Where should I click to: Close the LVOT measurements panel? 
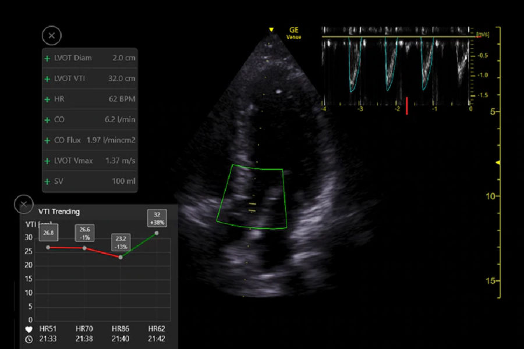tap(51, 35)
